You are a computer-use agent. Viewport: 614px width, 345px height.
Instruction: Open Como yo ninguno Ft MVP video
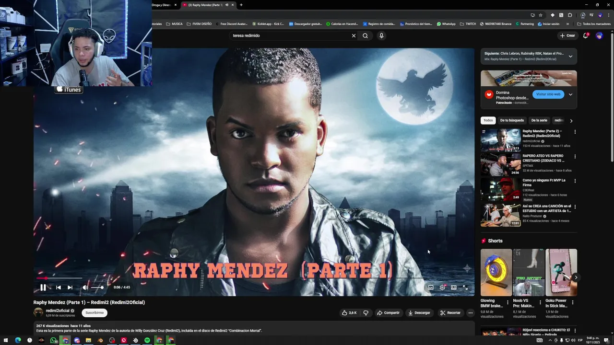pyautogui.click(x=500, y=189)
